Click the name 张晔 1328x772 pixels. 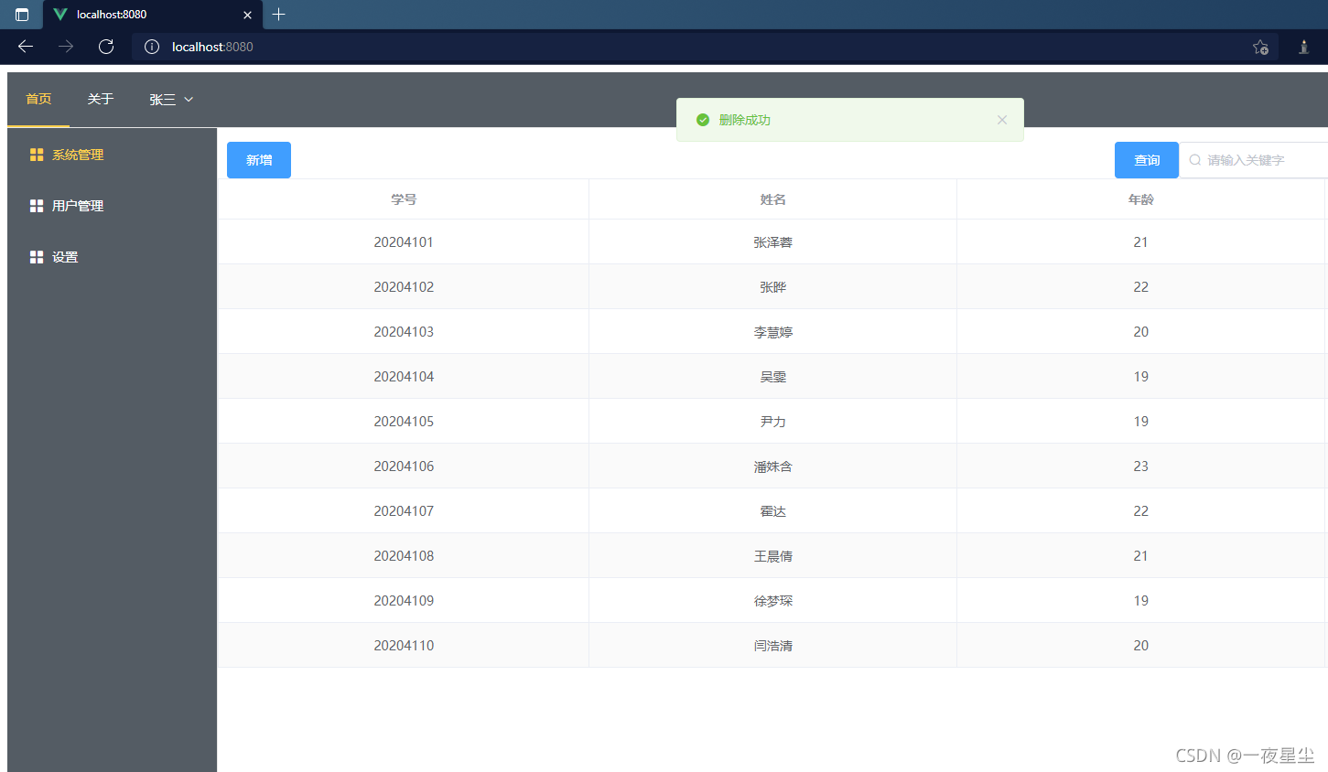(x=773, y=287)
